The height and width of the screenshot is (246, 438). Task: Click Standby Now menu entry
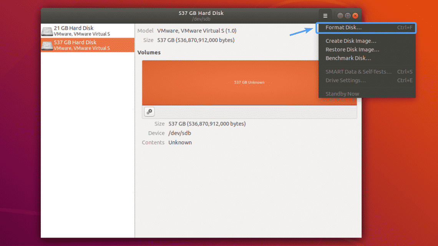367,94
